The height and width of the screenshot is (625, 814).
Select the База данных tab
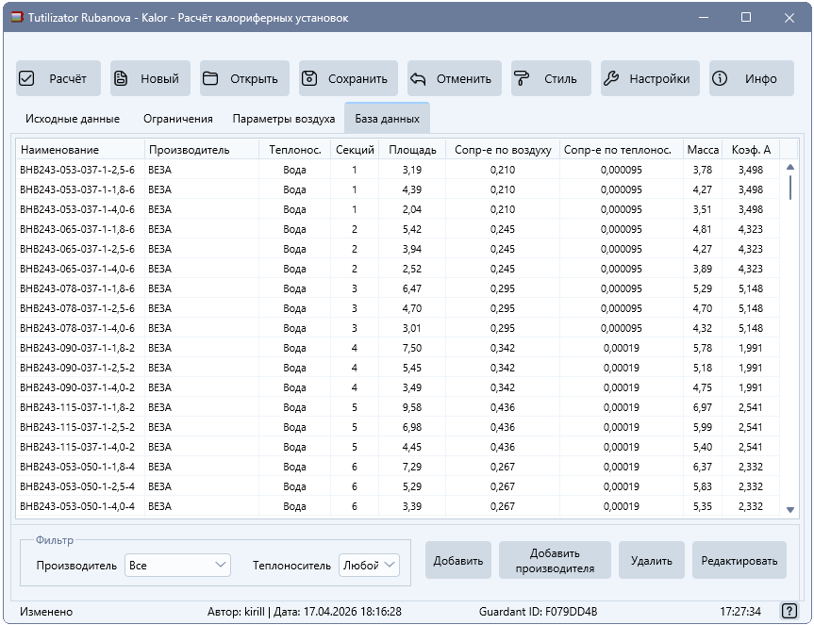388,119
